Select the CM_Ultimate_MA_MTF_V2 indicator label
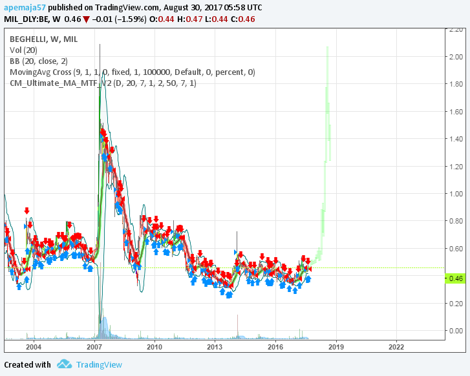Screen dimensions: 470x376 pyautogui.click(x=103, y=83)
